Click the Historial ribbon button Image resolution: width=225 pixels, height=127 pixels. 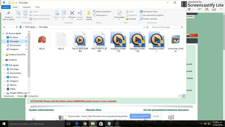click(131, 19)
